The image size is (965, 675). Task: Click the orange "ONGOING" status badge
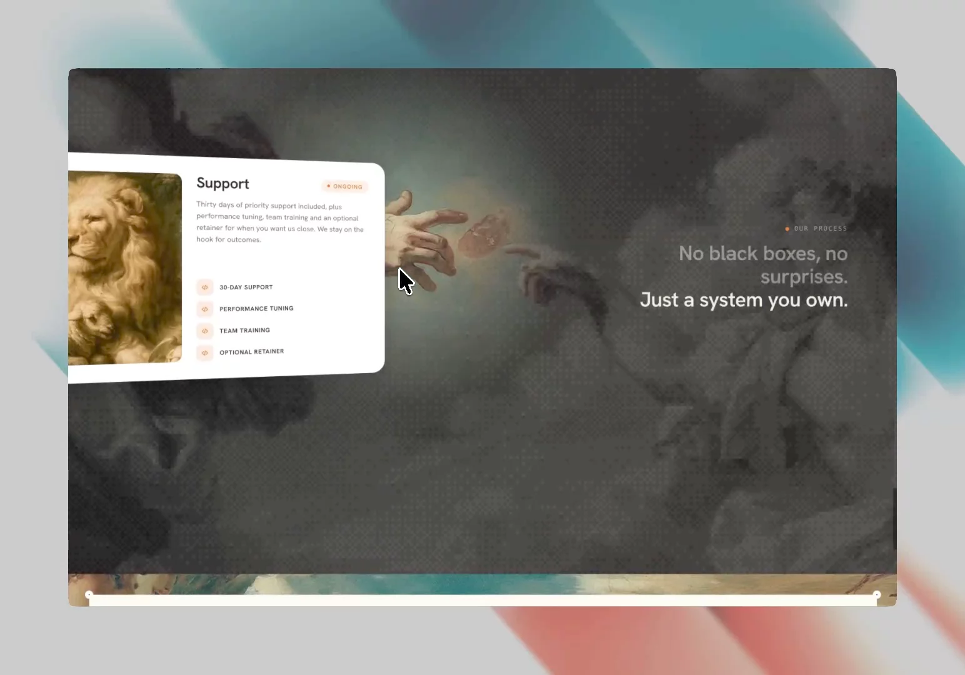click(345, 186)
